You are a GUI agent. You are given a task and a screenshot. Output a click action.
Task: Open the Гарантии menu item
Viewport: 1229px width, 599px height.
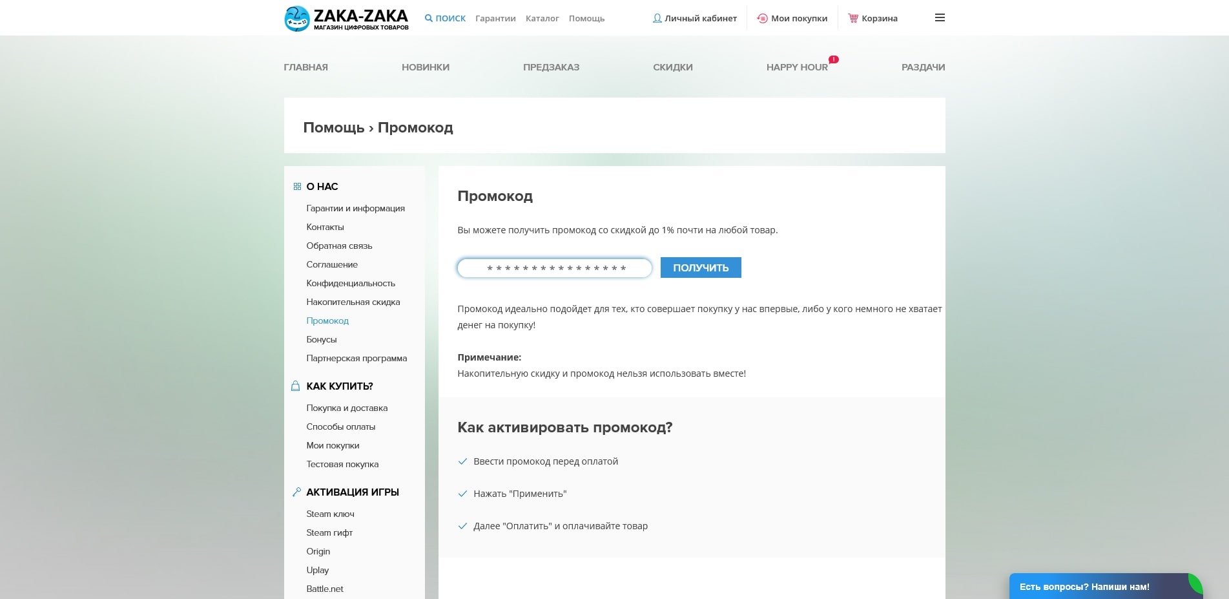495,18
